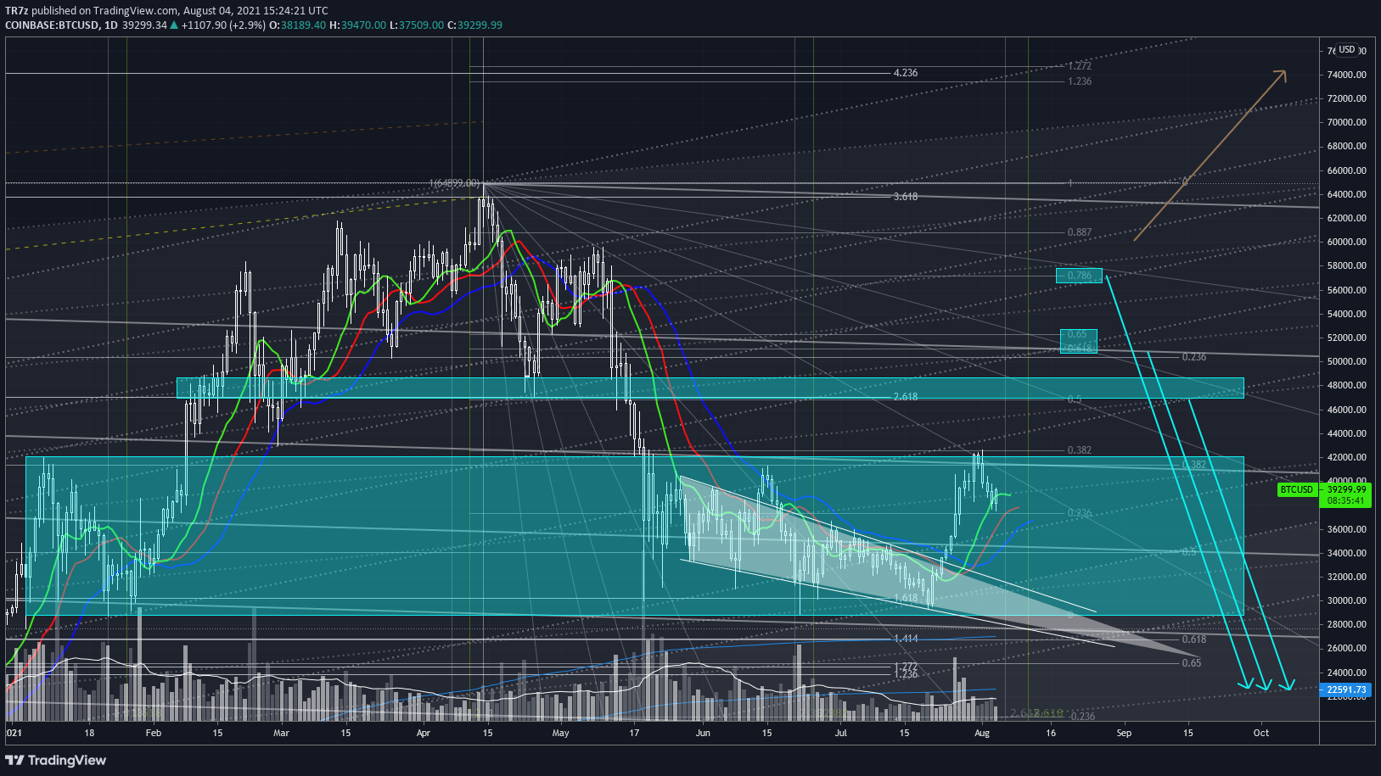
Task: Click the Oct date axis label
Action: point(1261,733)
